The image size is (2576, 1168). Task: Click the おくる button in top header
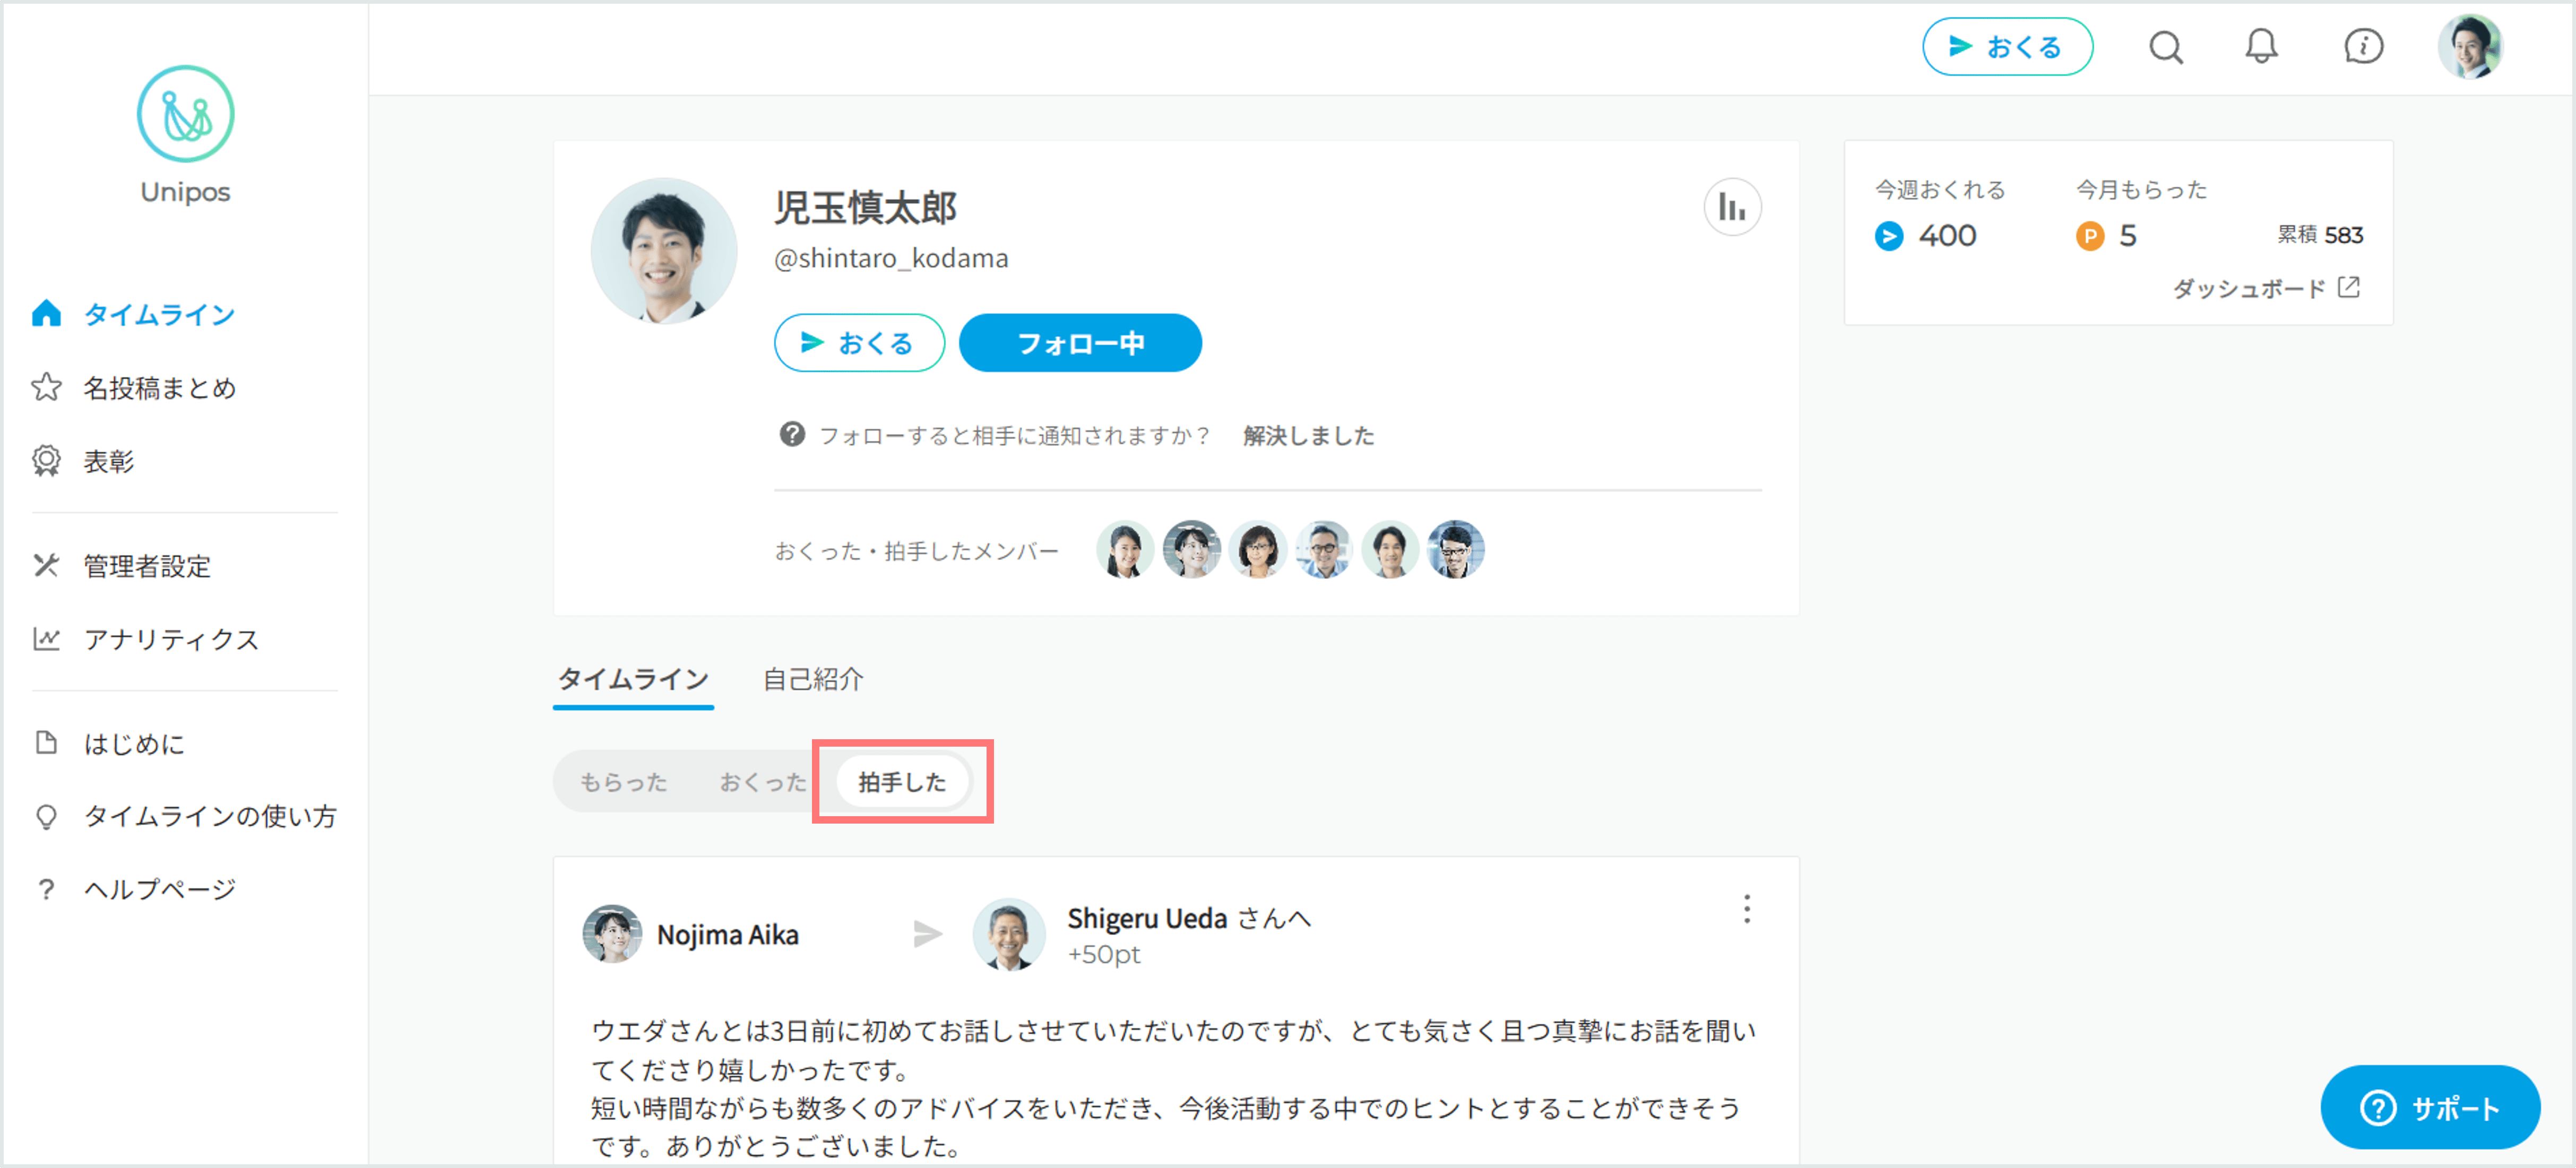point(2007,46)
